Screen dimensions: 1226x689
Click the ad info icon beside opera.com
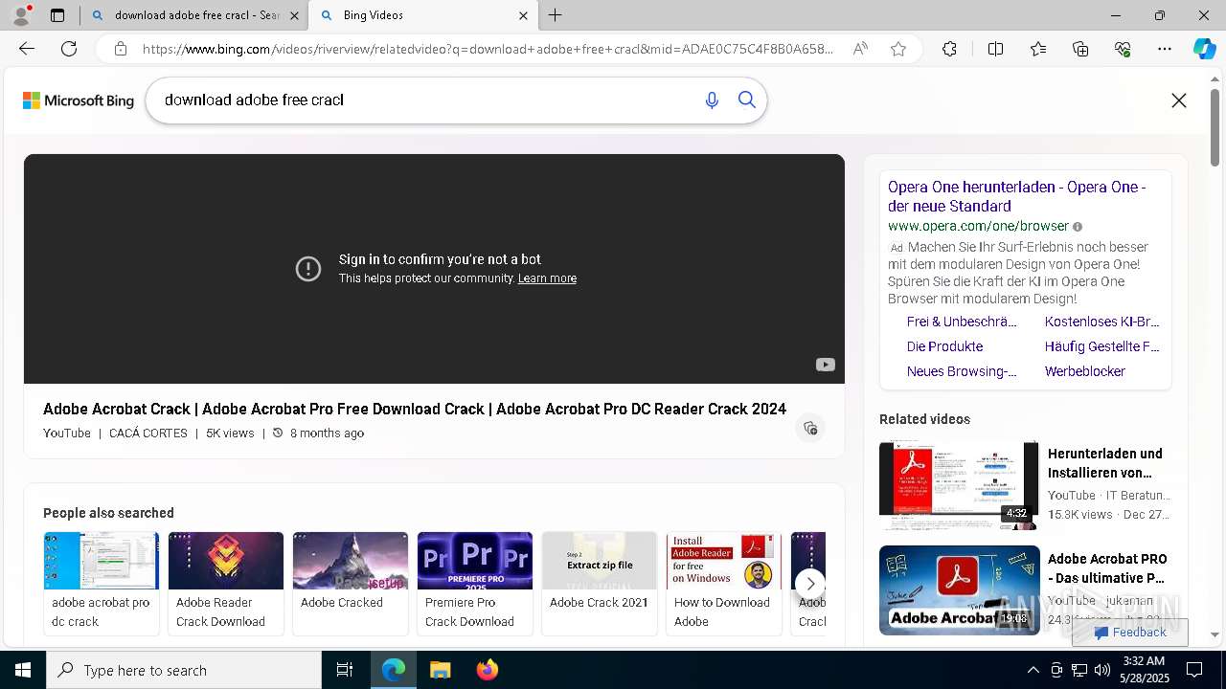click(1078, 227)
